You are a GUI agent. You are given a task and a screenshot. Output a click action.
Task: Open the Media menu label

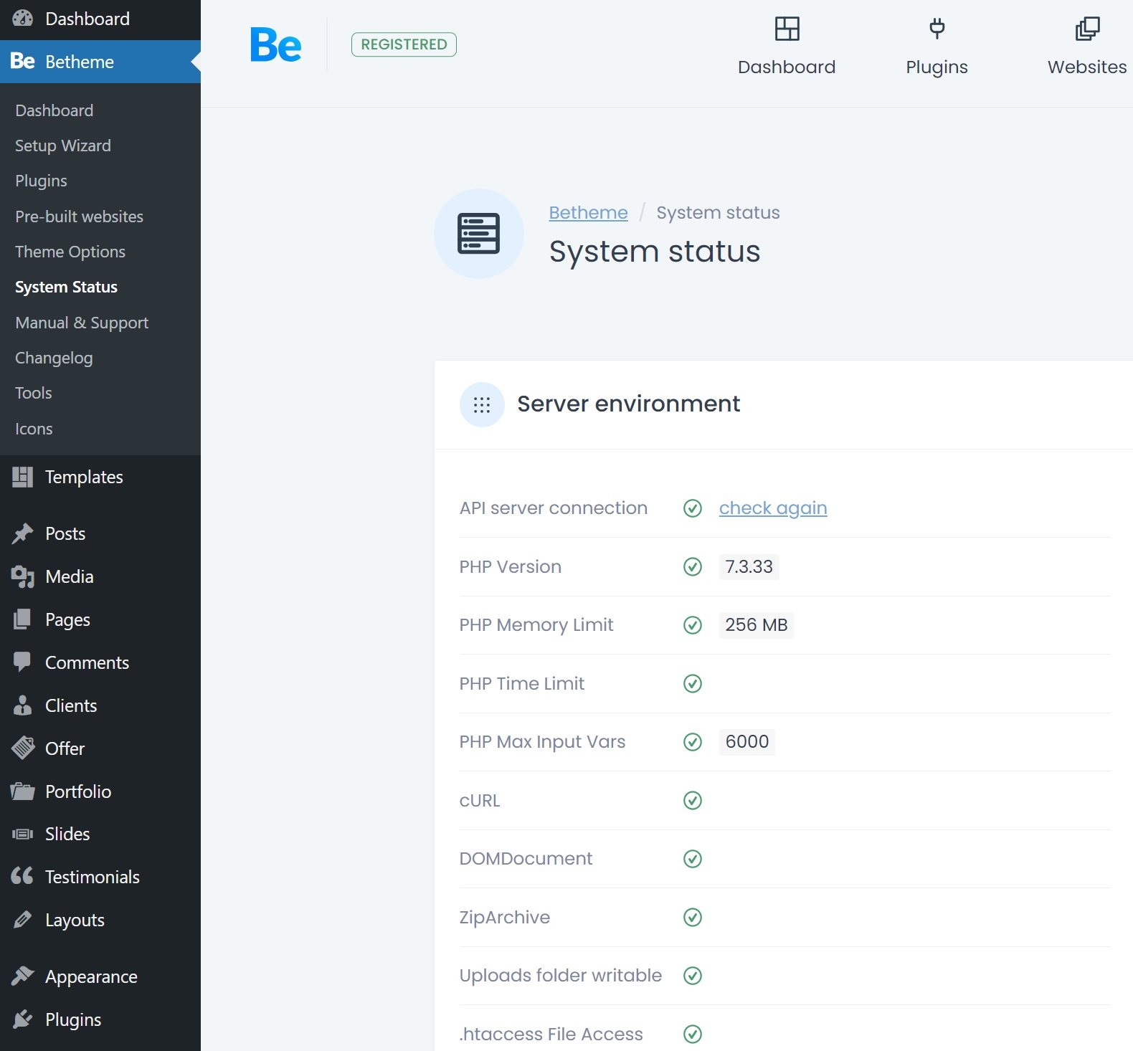(70, 576)
